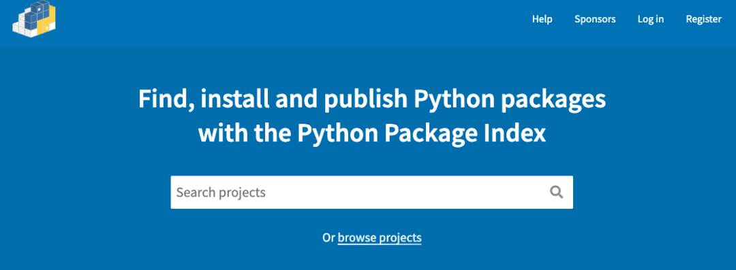
Task: Click the yellow block in the PyPI logo
Action: click(46, 22)
